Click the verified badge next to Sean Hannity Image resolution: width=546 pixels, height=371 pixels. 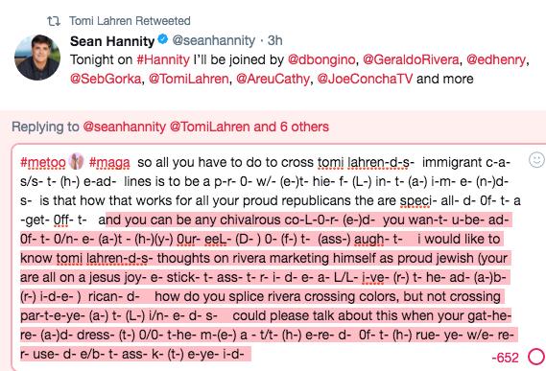pyautogui.click(x=162, y=39)
